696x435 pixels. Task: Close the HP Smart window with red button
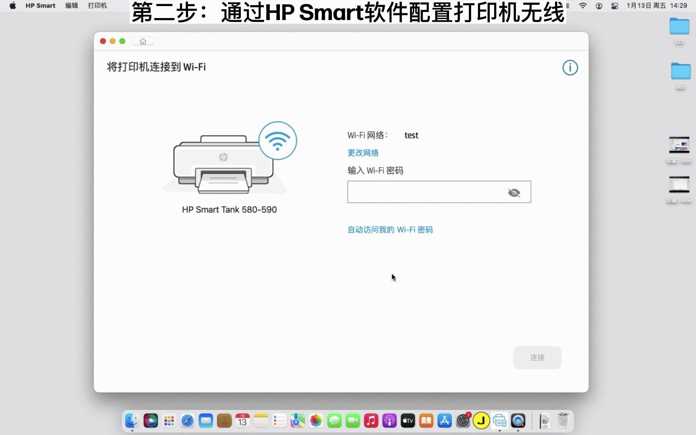(x=103, y=41)
